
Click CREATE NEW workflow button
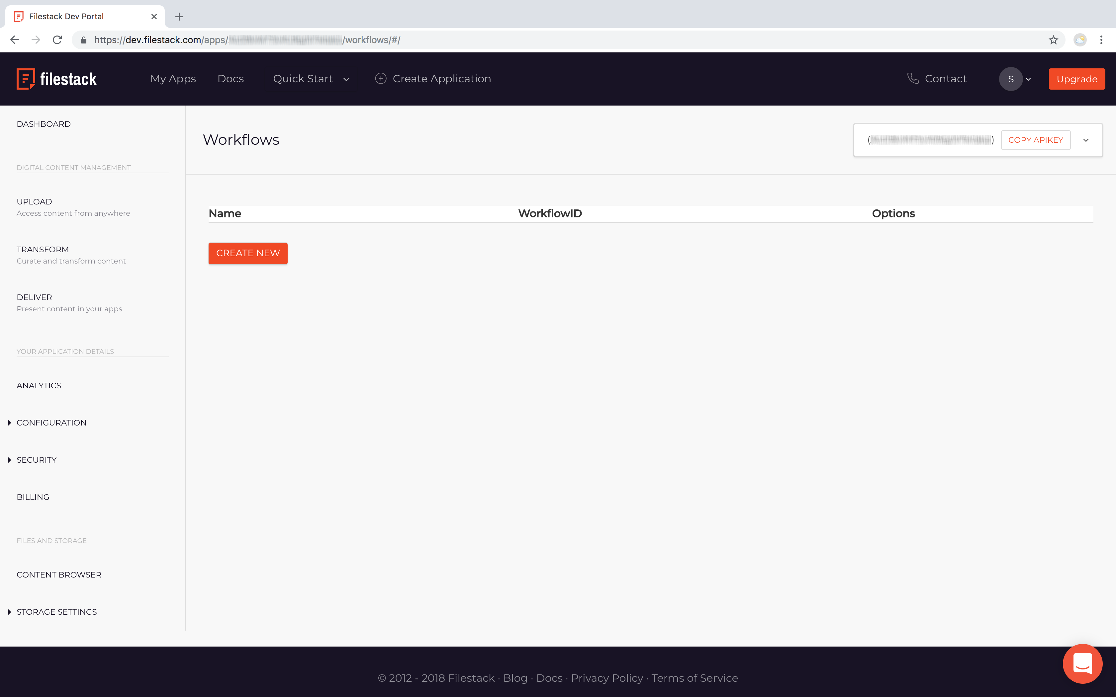pos(248,253)
